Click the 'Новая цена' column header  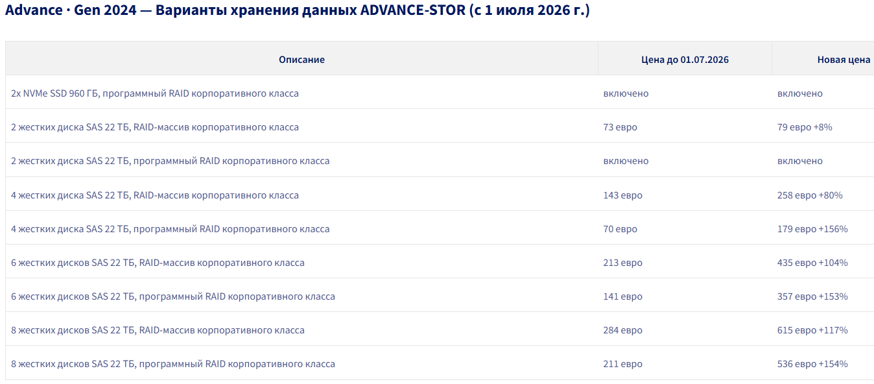pos(844,60)
